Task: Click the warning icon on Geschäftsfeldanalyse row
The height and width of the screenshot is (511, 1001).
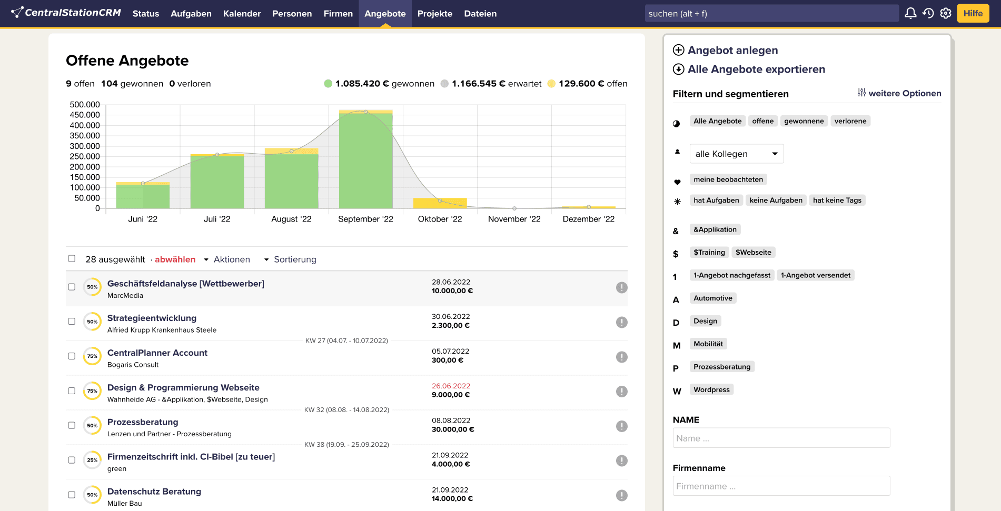Action: tap(622, 287)
